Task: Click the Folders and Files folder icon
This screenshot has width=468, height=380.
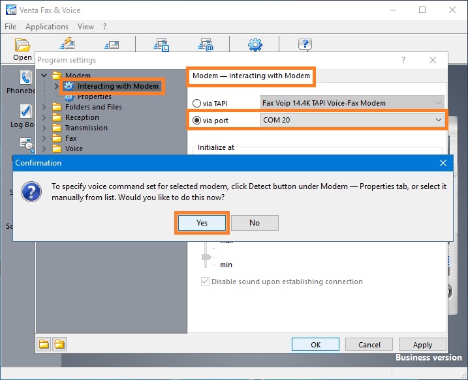Action: pyautogui.click(x=57, y=107)
